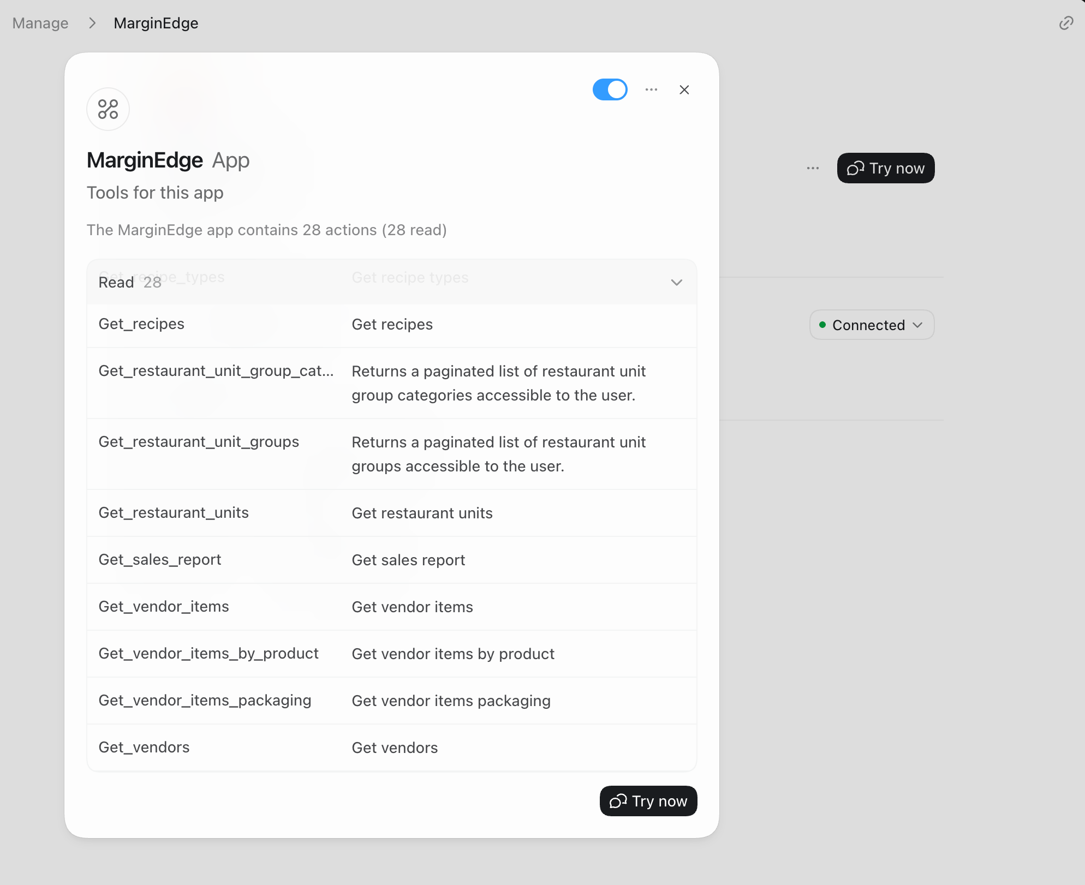The image size is (1085, 885).
Task: Click MarginEdge breadcrumb item
Action: pyautogui.click(x=156, y=23)
